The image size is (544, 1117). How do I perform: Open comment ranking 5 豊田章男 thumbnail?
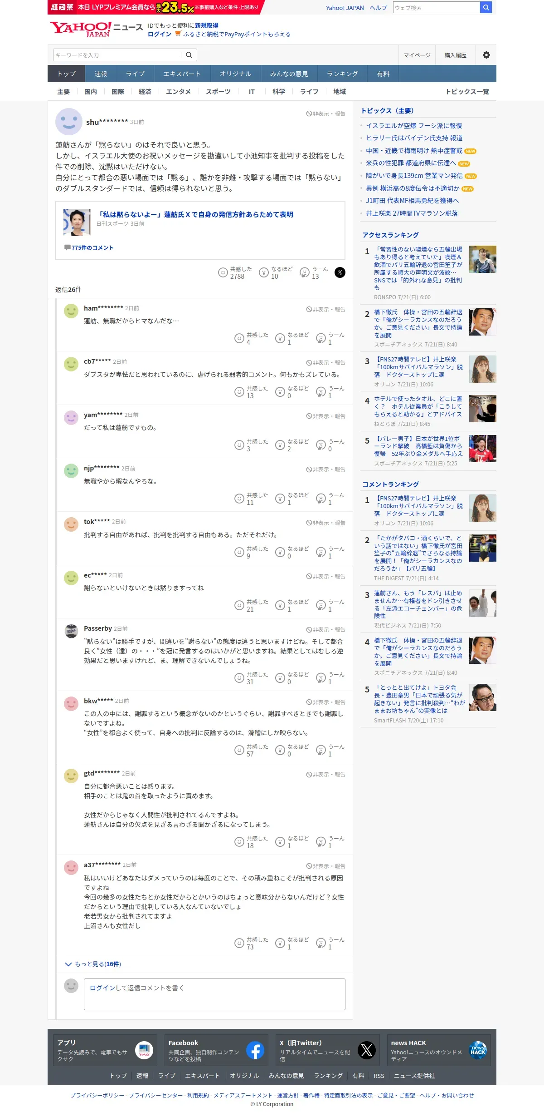click(482, 697)
